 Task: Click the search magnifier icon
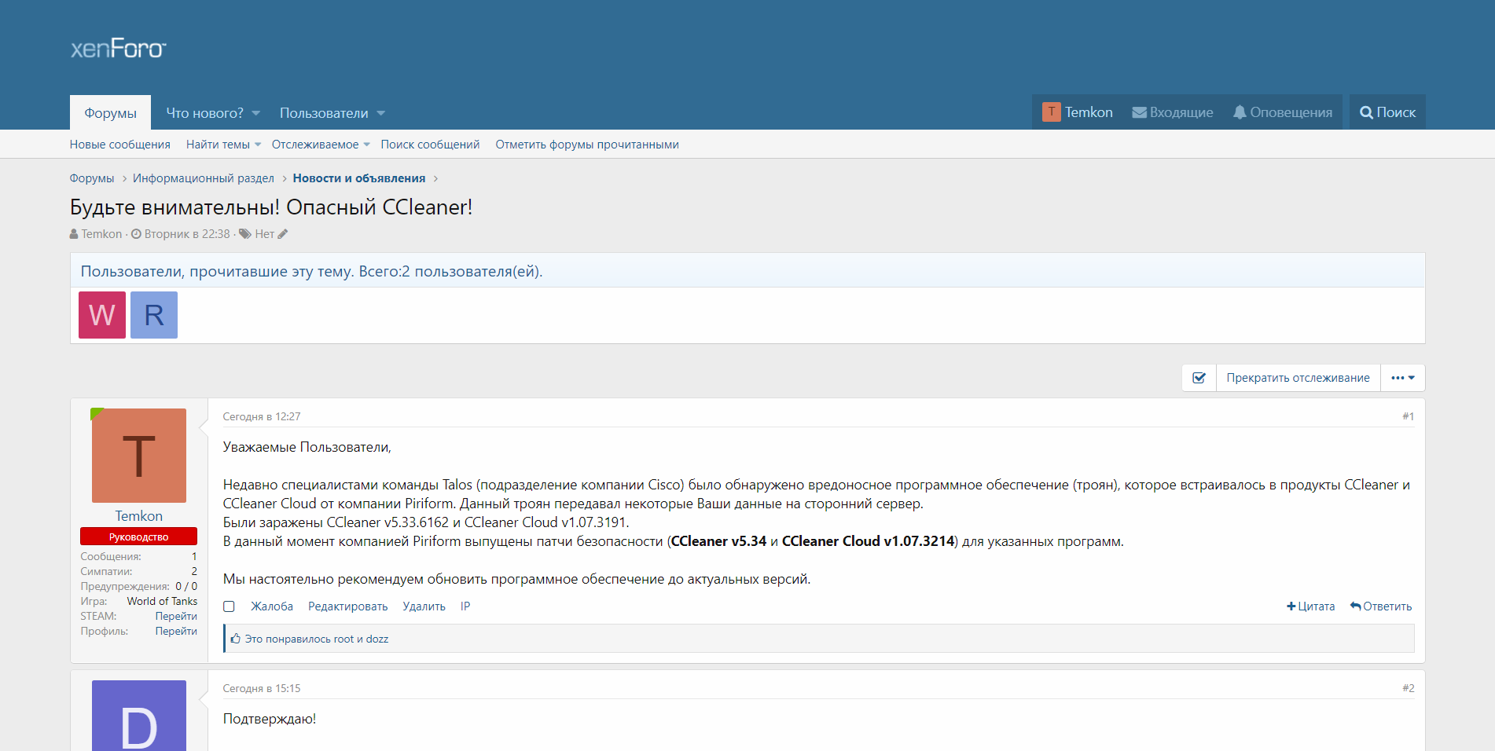pos(1367,112)
